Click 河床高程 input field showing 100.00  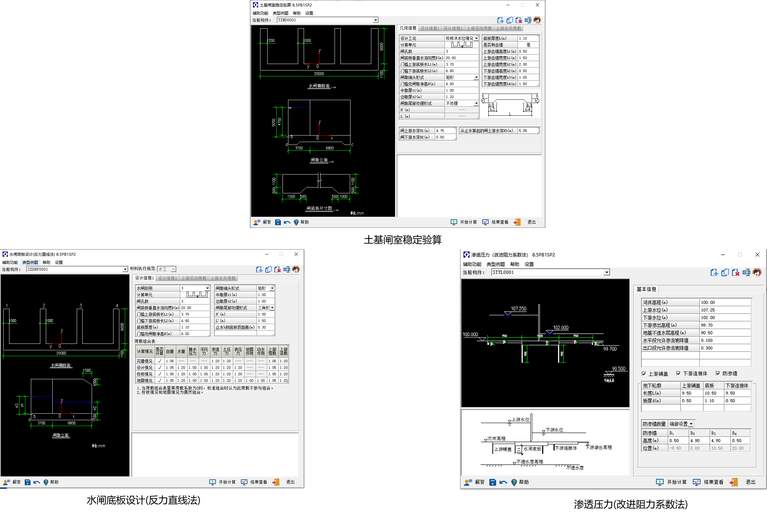click(725, 303)
